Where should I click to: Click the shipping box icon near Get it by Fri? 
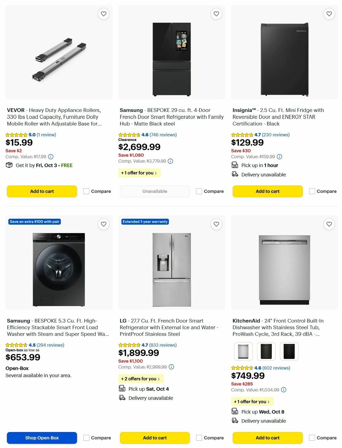pos(9,165)
